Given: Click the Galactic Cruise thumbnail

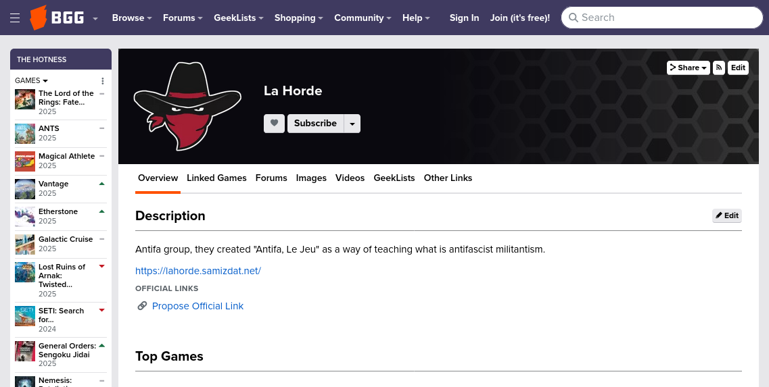Looking at the screenshot, I should 25,244.
